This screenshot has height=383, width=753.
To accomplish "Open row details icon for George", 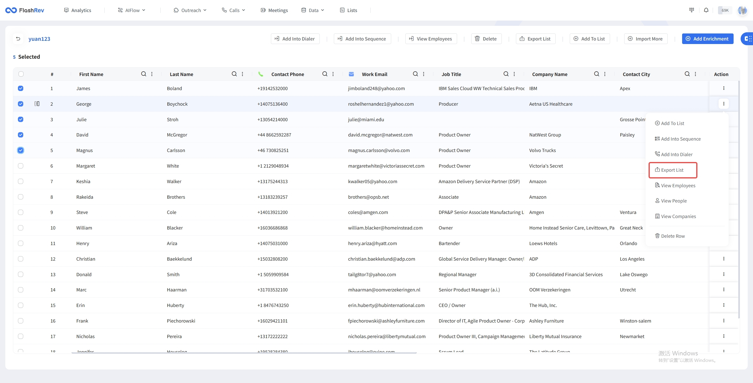I will [37, 104].
